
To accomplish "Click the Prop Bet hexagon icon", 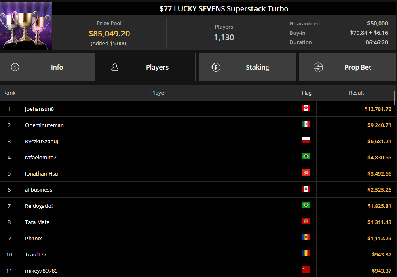I will click(x=318, y=68).
